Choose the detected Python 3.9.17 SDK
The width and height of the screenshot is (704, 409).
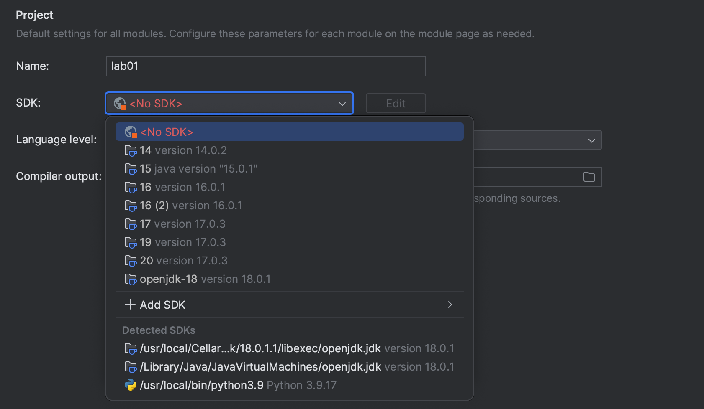pyautogui.click(x=237, y=385)
